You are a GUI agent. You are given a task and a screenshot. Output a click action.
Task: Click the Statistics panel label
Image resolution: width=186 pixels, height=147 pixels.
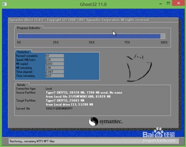(x=23, y=52)
